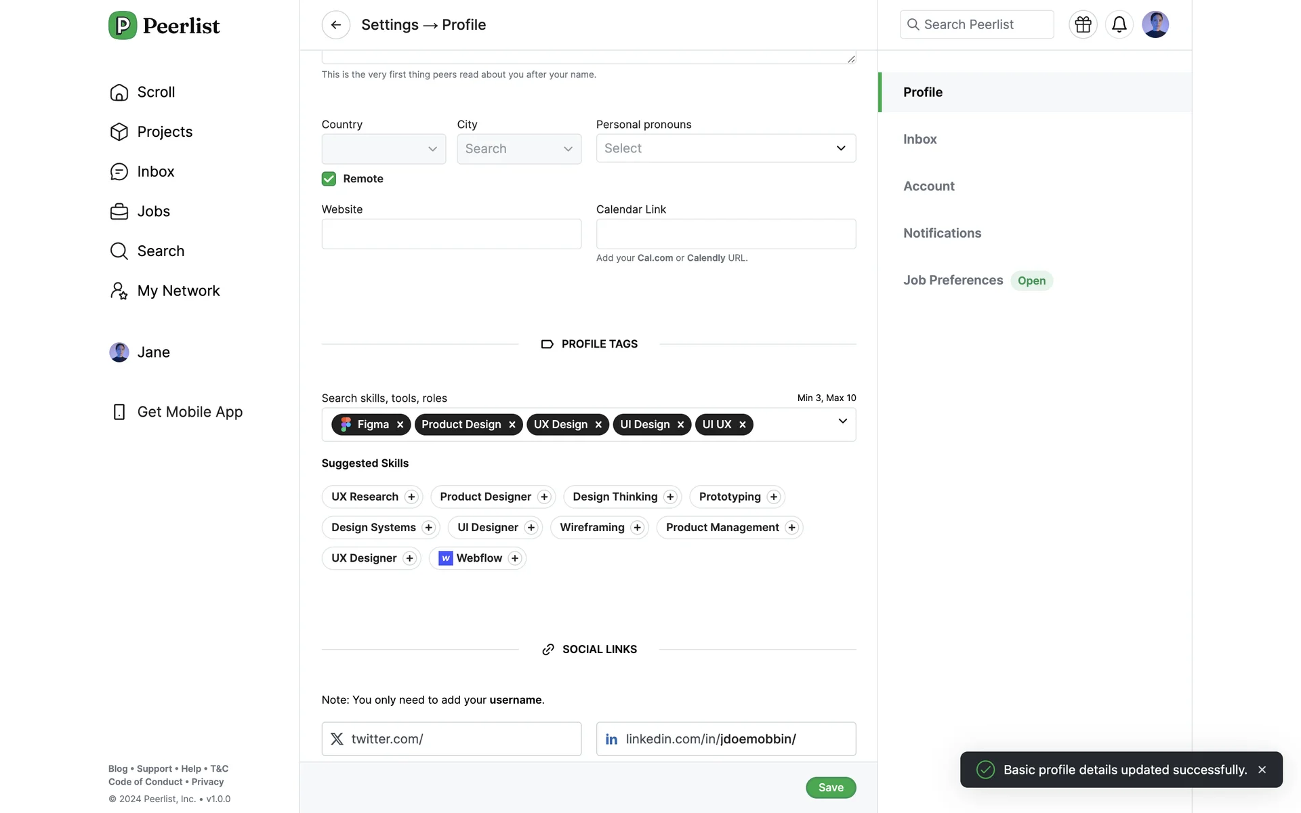Open the gift rewards icon

pyautogui.click(x=1083, y=25)
